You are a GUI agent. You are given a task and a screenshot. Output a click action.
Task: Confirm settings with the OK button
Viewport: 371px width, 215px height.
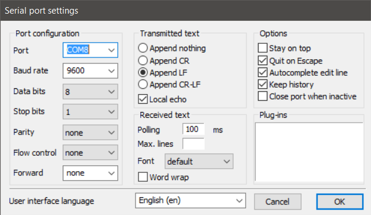[340, 201]
